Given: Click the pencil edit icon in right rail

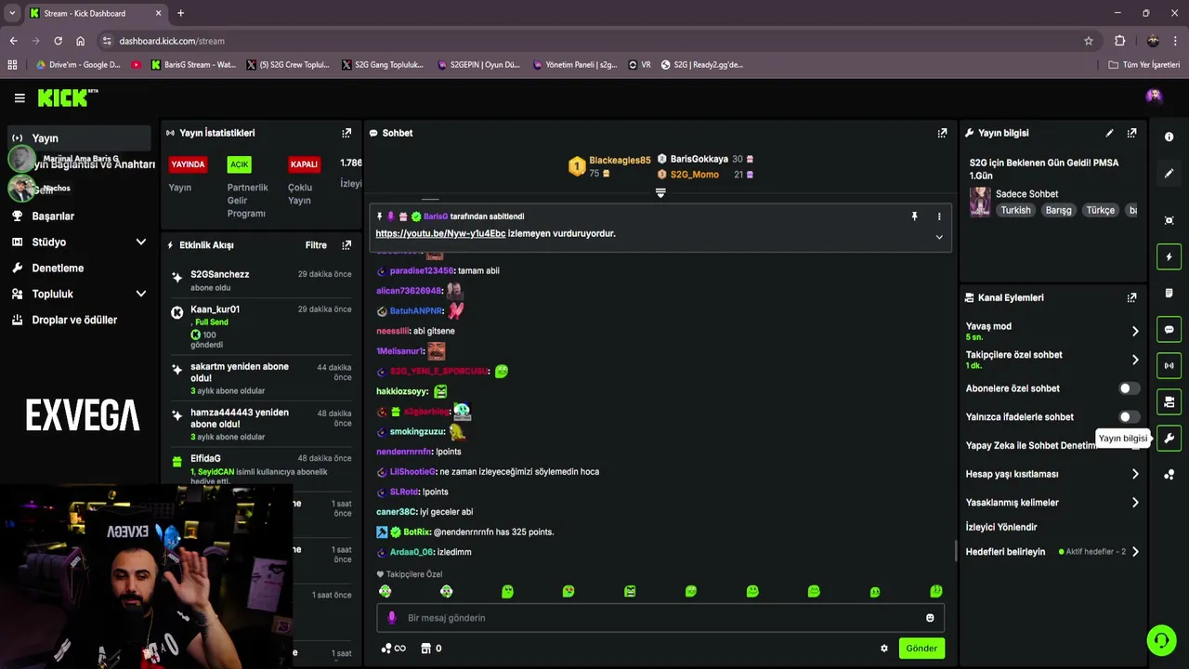Looking at the screenshot, I should click(1169, 173).
